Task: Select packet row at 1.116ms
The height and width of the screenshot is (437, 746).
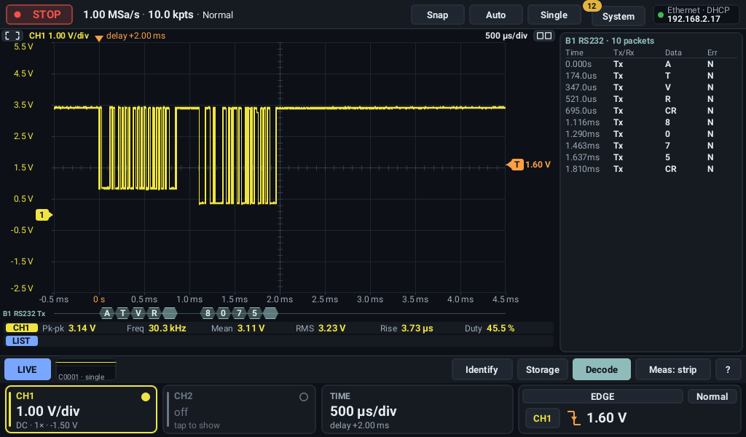Action: click(x=651, y=122)
